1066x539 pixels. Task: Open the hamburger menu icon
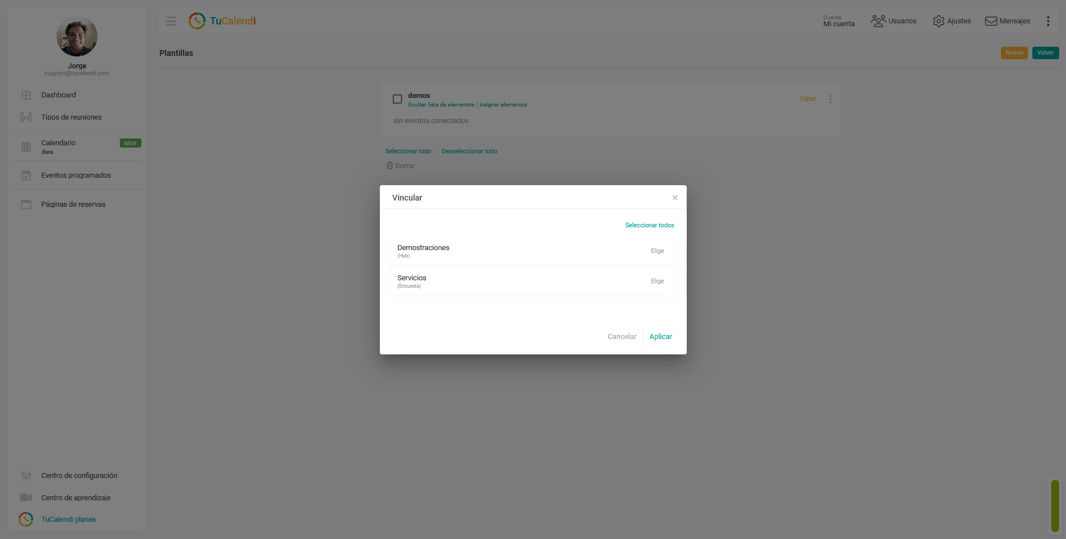tap(171, 21)
